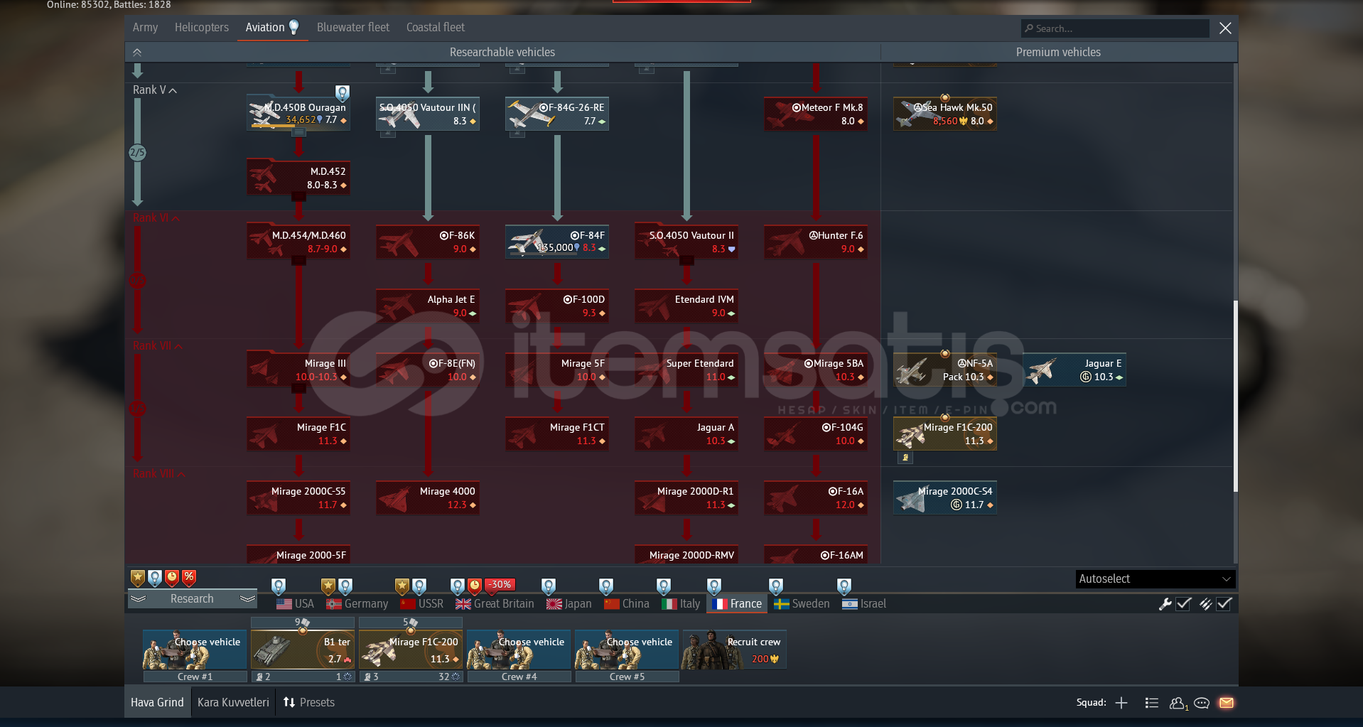Click left double chevron on Research bar
The height and width of the screenshot is (727, 1363).
[x=138, y=599]
